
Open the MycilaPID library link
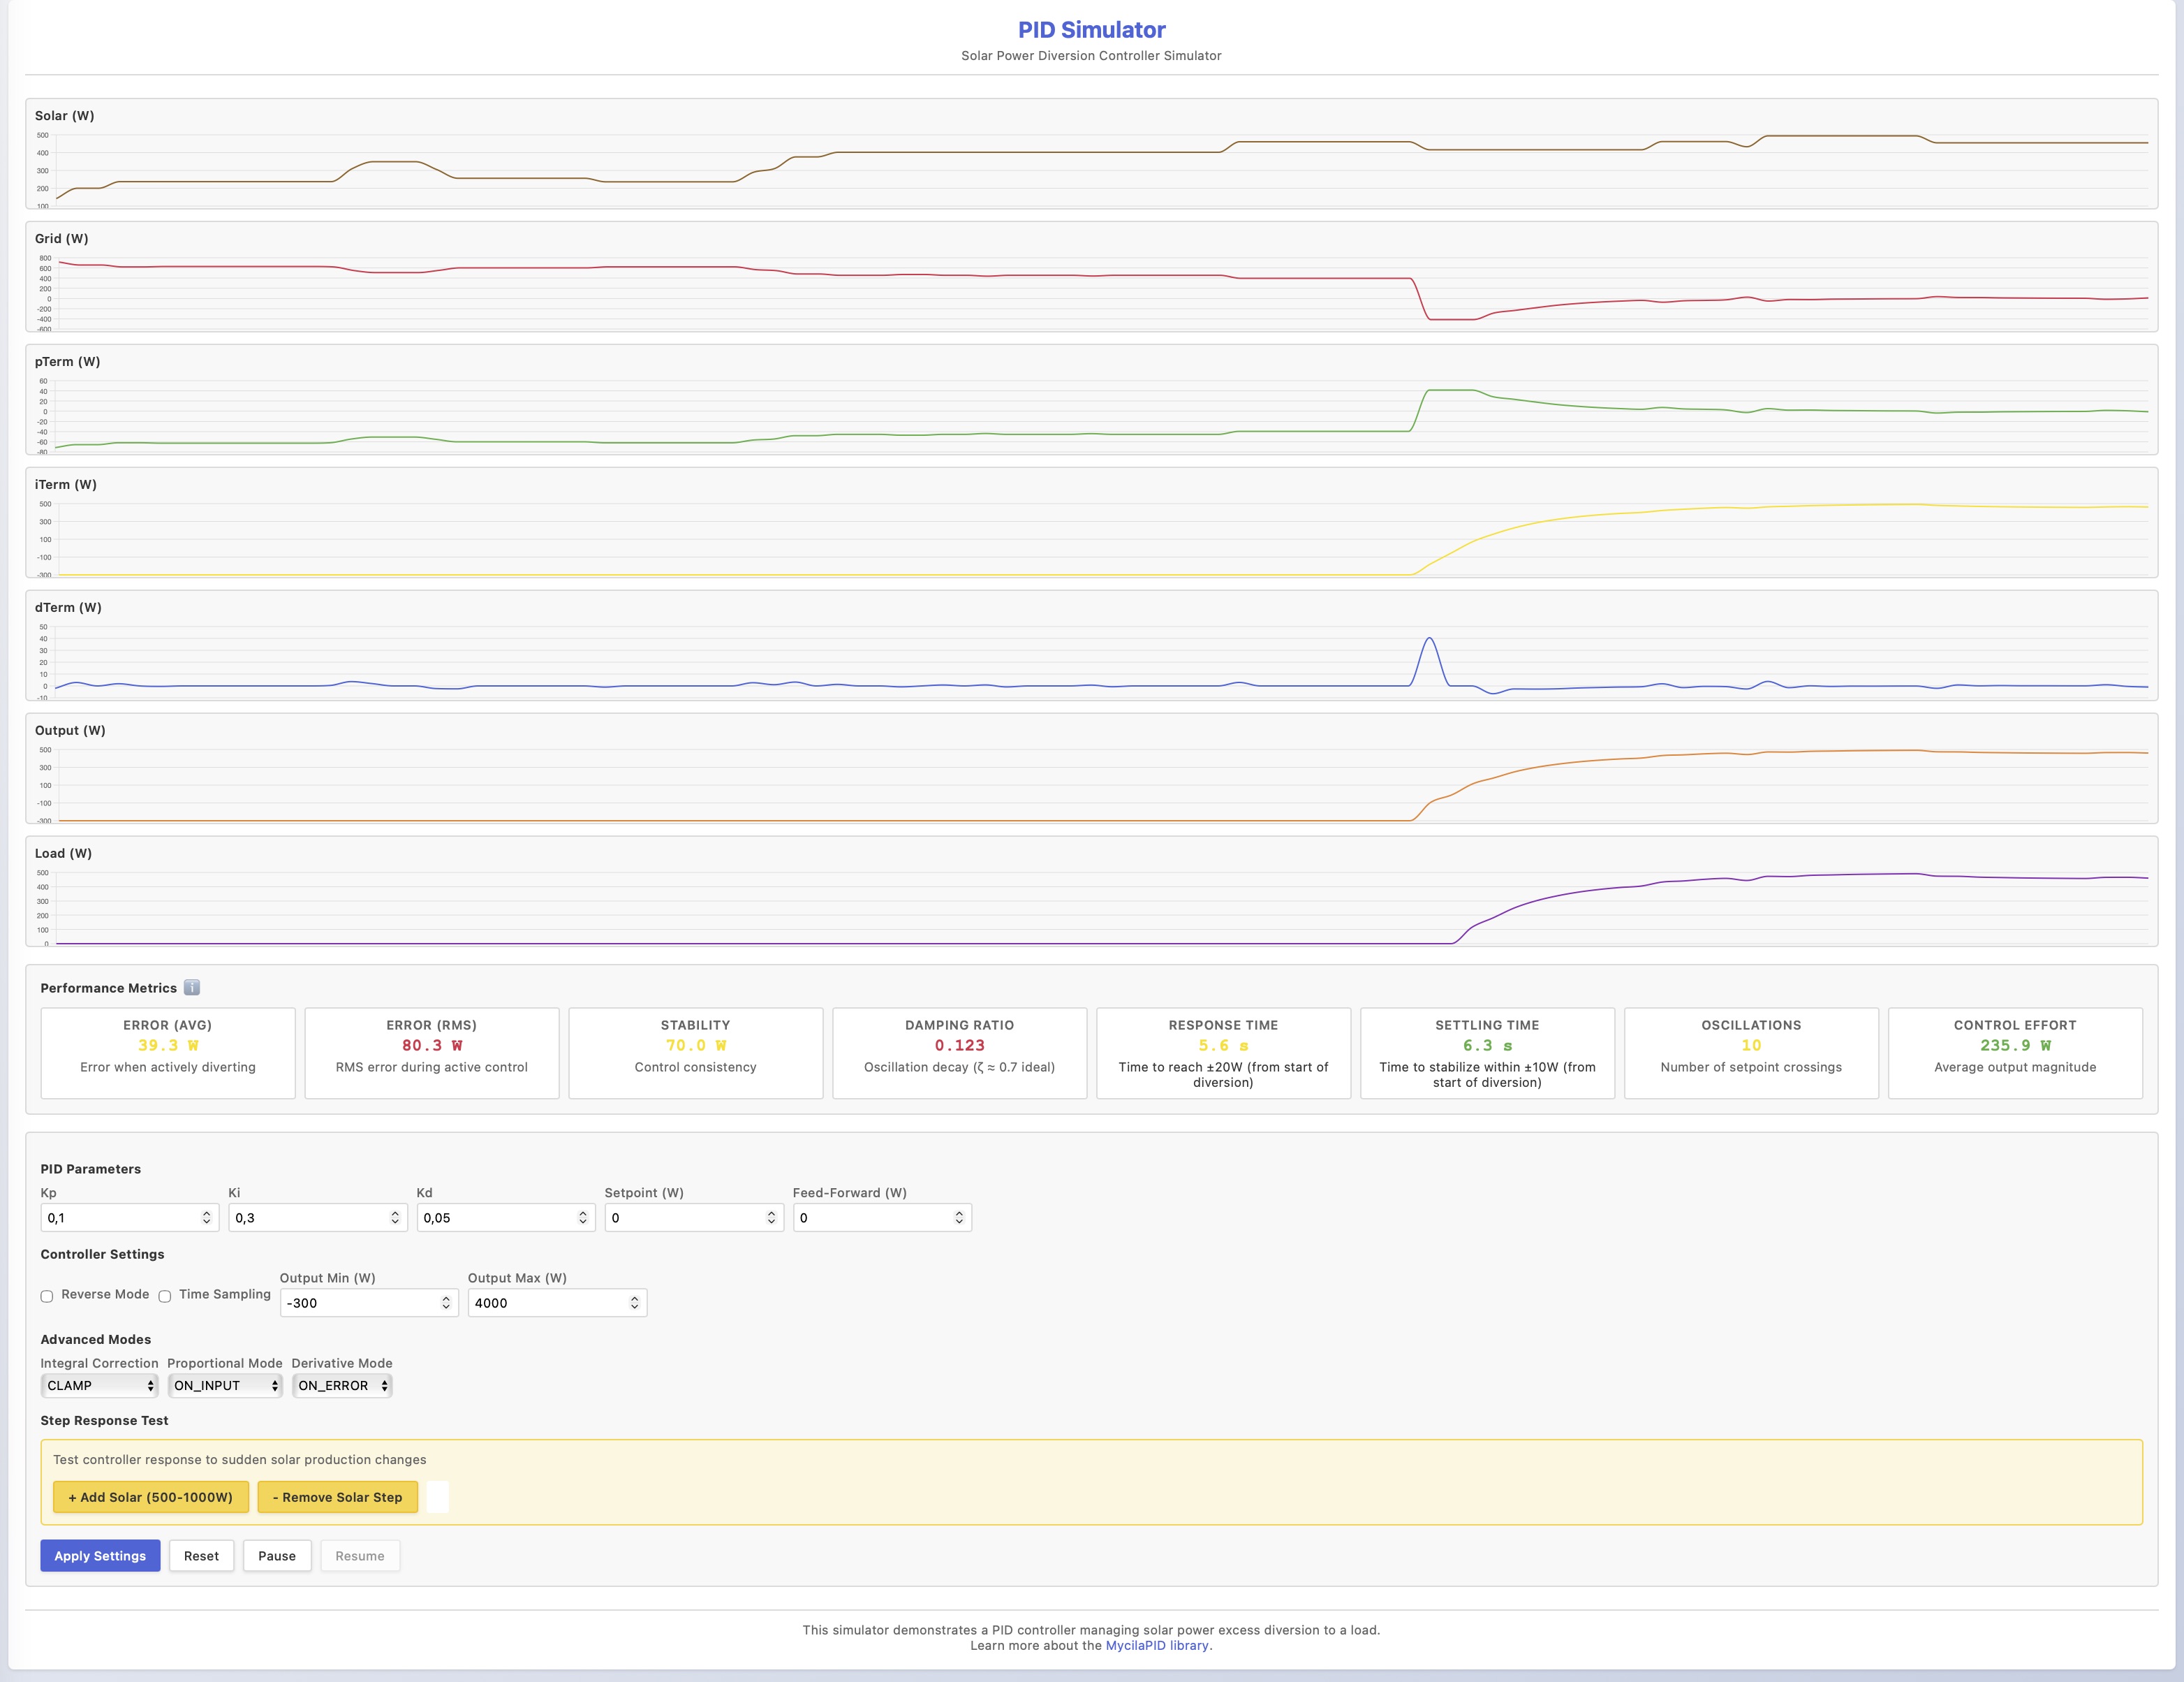click(x=1157, y=1645)
